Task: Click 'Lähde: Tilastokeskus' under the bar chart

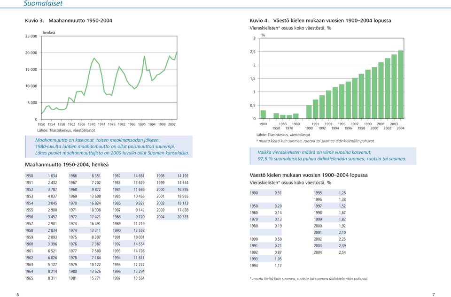Action: point(283,135)
